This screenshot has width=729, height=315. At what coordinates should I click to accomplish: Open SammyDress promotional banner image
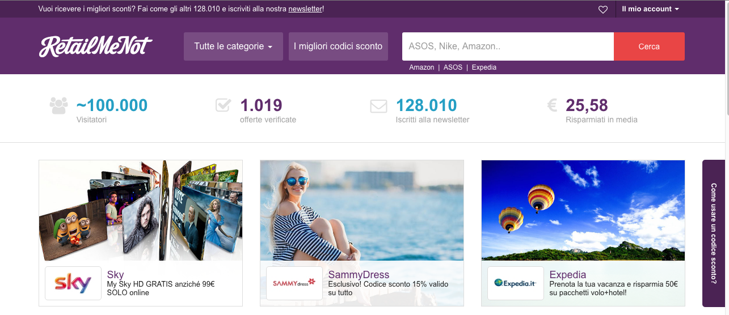click(x=362, y=210)
